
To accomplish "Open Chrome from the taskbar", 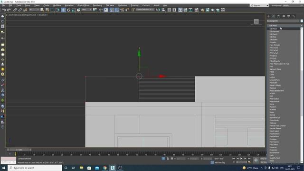I will 104,168.
